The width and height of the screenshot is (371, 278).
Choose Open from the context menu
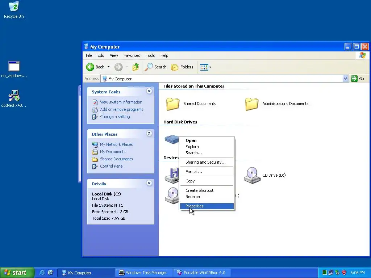click(207, 140)
